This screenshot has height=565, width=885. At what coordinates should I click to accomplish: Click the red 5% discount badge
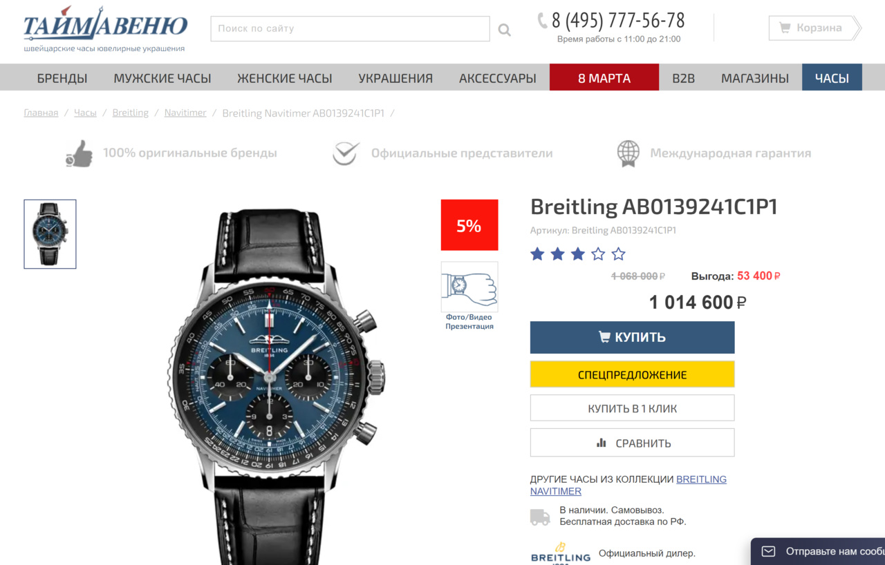click(469, 225)
